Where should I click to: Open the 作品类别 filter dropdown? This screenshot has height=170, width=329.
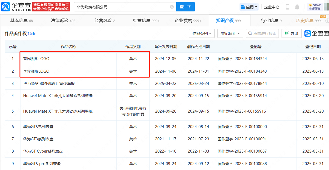pyautogui.click(x=202, y=33)
